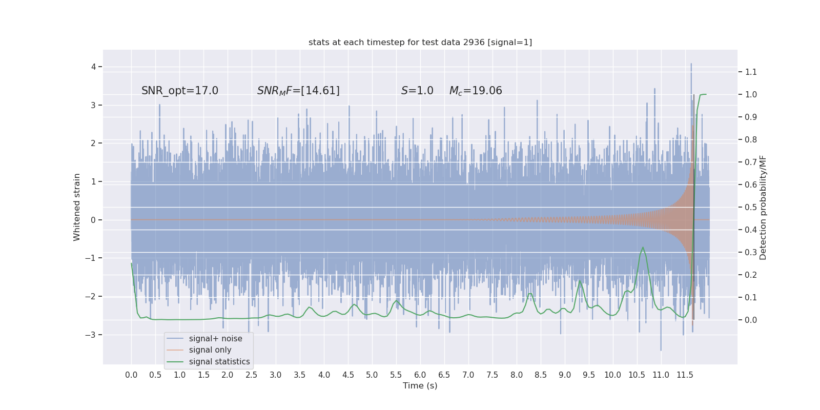
Task: Select the 'signal only' legend label
Action: [x=210, y=350]
